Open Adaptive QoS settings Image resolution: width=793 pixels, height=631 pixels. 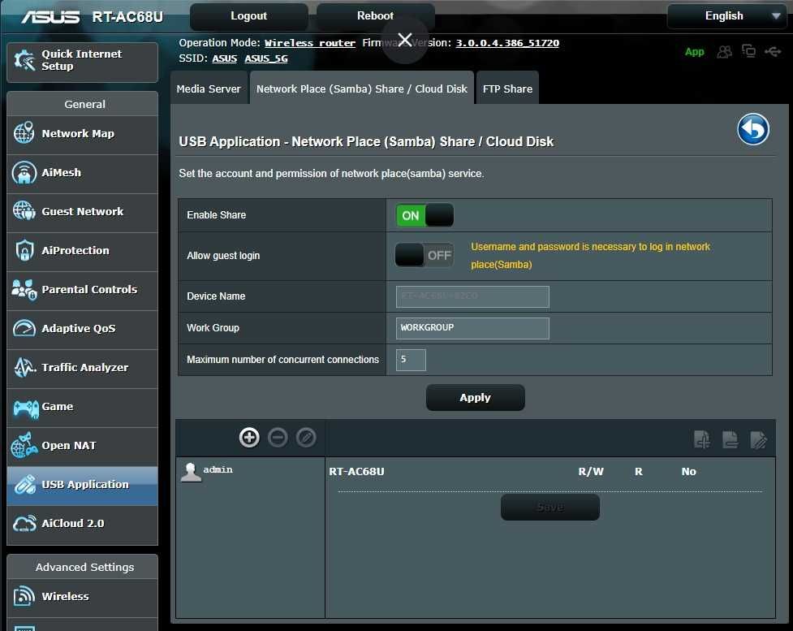[83, 330]
